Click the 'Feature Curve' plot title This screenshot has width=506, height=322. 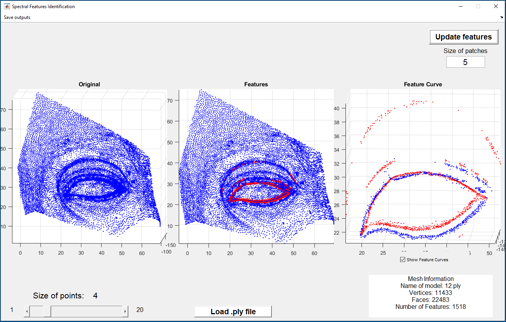click(x=423, y=84)
